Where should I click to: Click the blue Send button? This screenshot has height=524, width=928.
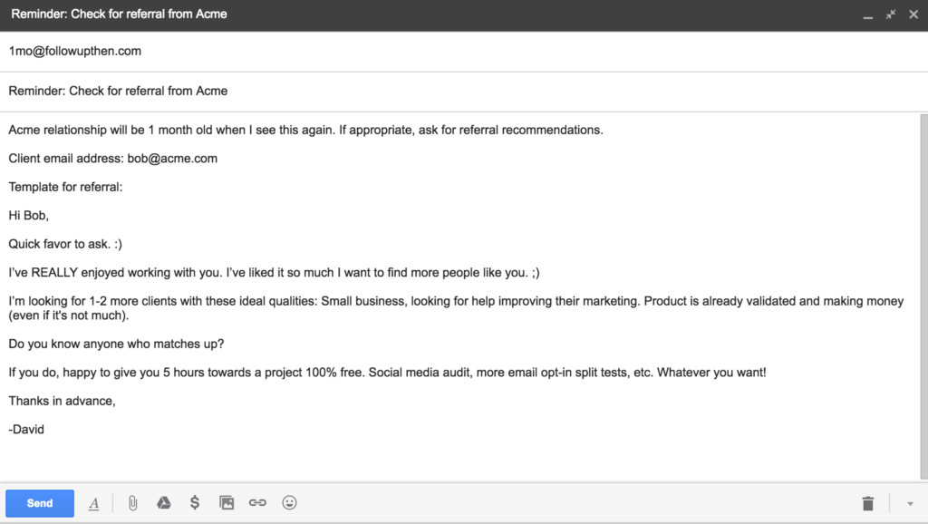click(x=40, y=503)
